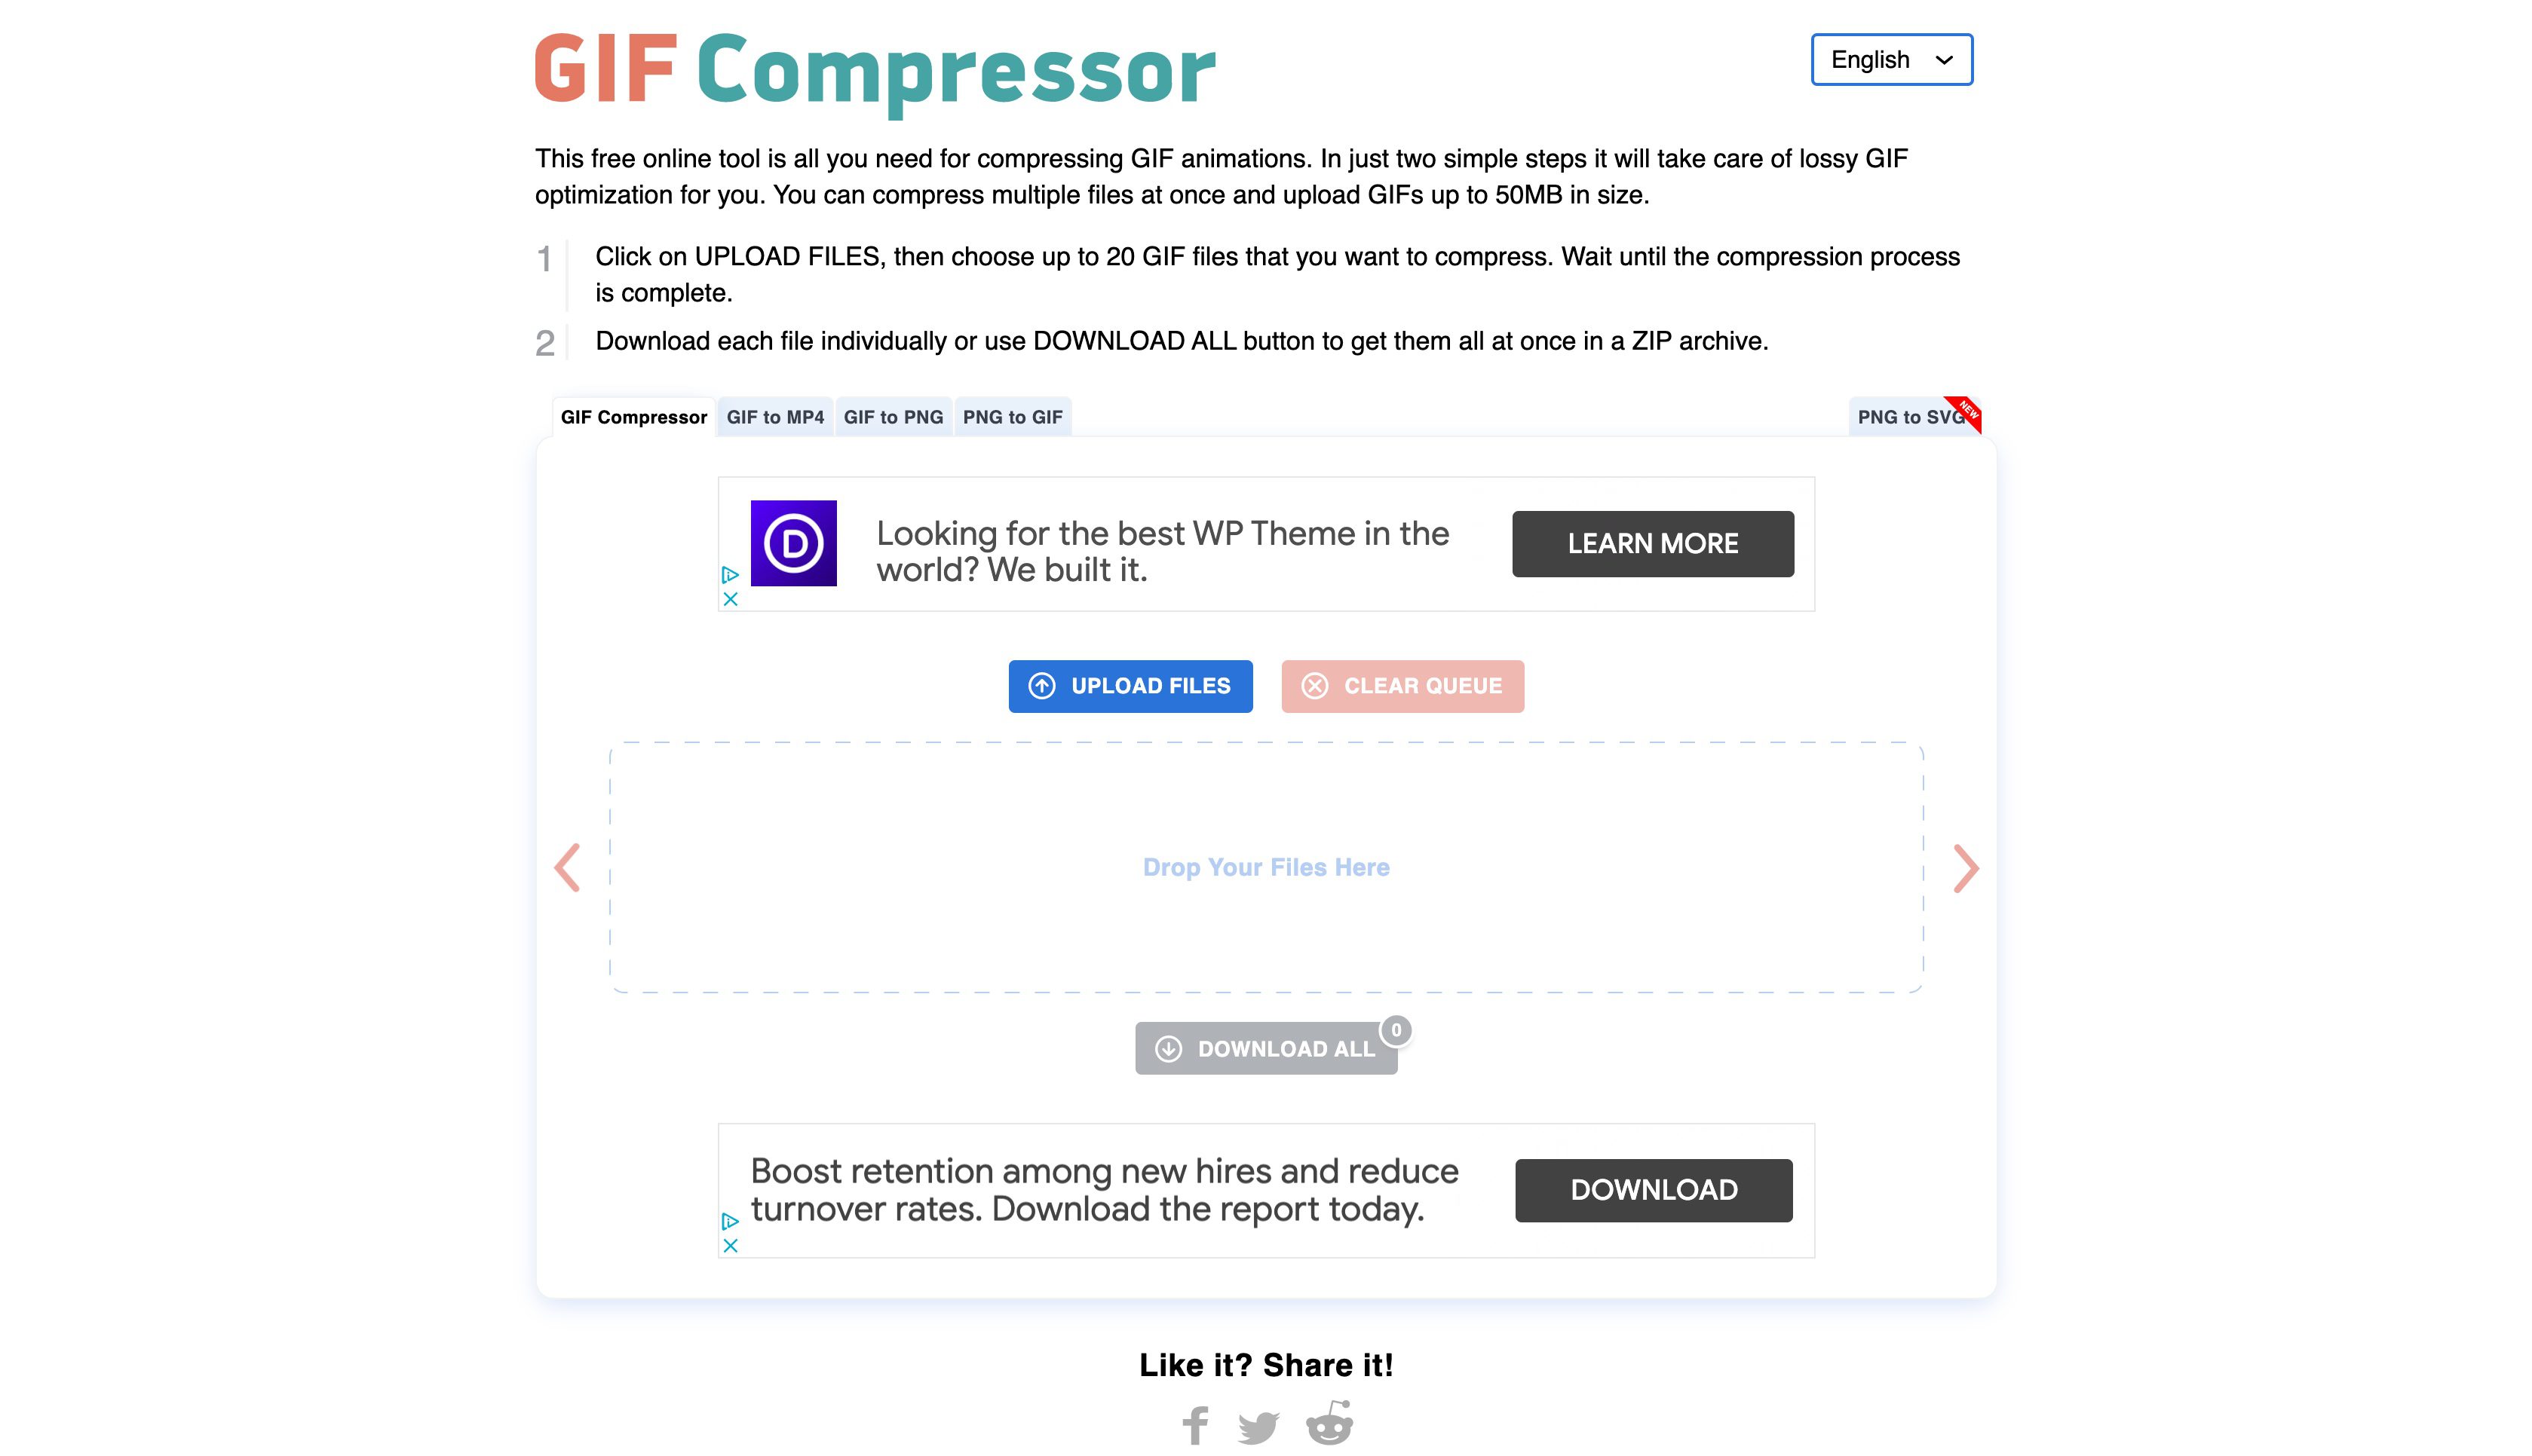Expand the left carousel arrow
2532x1456 pixels.
coord(567,867)
